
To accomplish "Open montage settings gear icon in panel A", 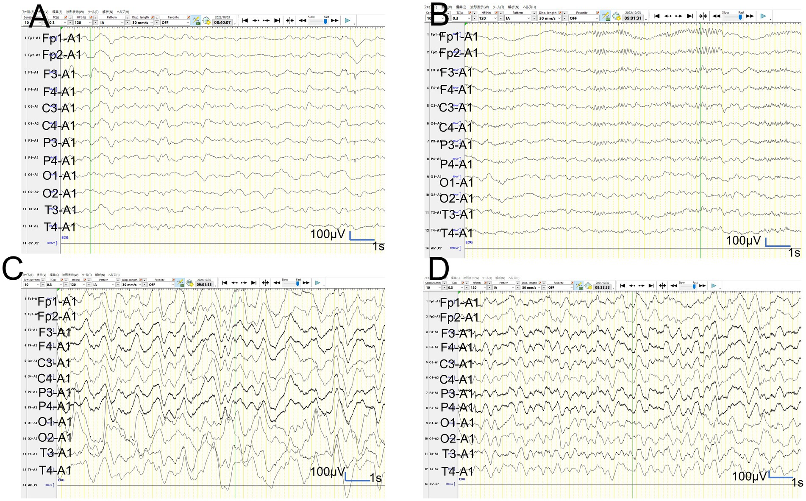I will tap(207, 20).
